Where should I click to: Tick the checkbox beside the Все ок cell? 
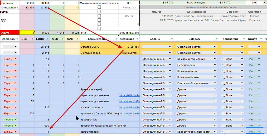[x=99, y=16]
